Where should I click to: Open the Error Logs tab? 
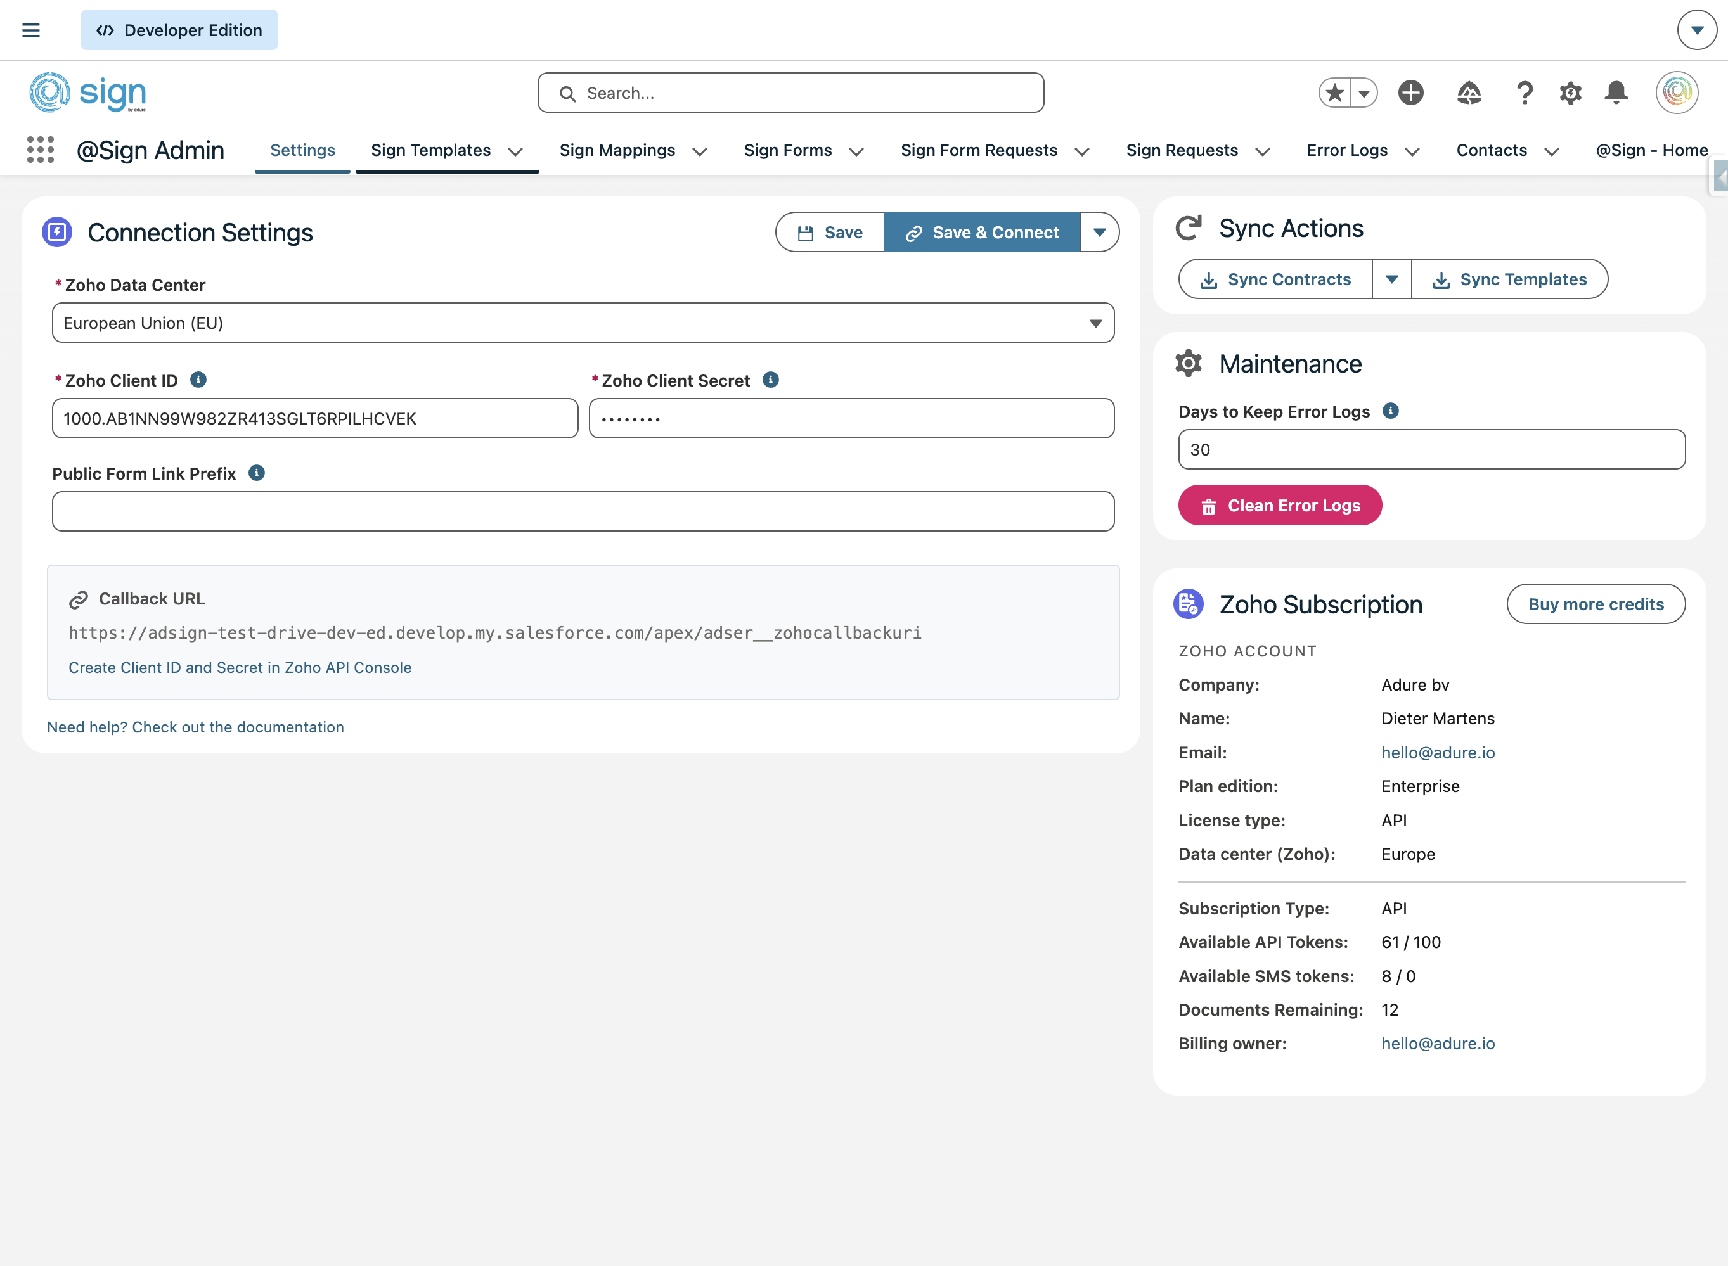coord(1346,150)
